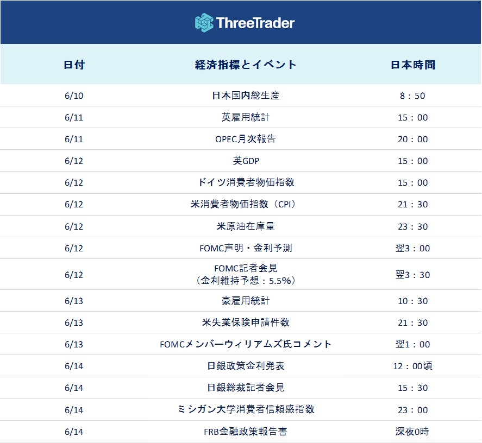Select the 日本時間 column header
The image size is (482, 443).
click(x=412, y=65)
